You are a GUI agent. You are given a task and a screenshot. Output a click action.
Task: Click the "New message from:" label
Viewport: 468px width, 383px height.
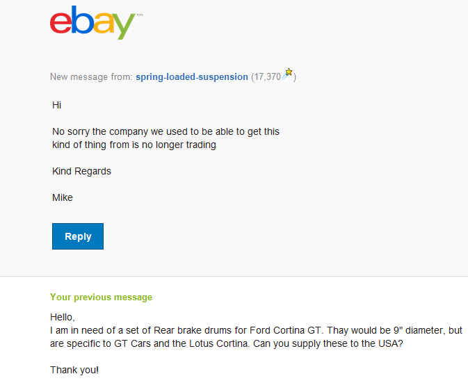(91, 76)
